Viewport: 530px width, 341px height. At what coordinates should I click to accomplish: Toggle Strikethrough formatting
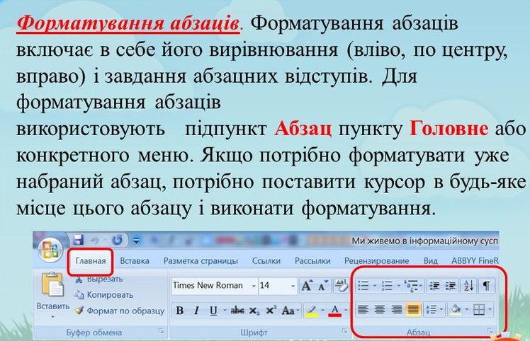tap(237, 311)
